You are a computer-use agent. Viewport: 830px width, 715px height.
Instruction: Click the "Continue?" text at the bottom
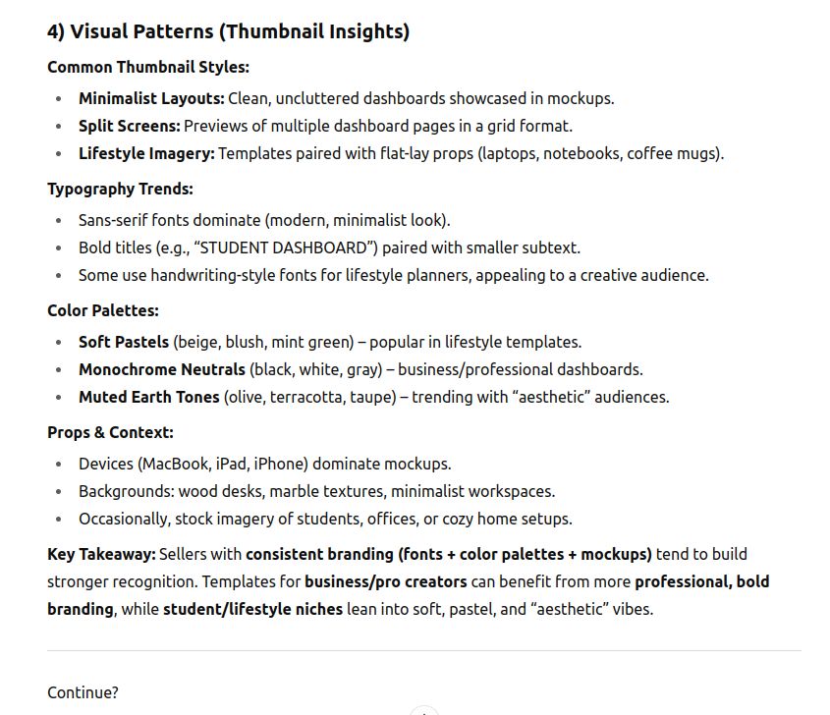point(83,692)
